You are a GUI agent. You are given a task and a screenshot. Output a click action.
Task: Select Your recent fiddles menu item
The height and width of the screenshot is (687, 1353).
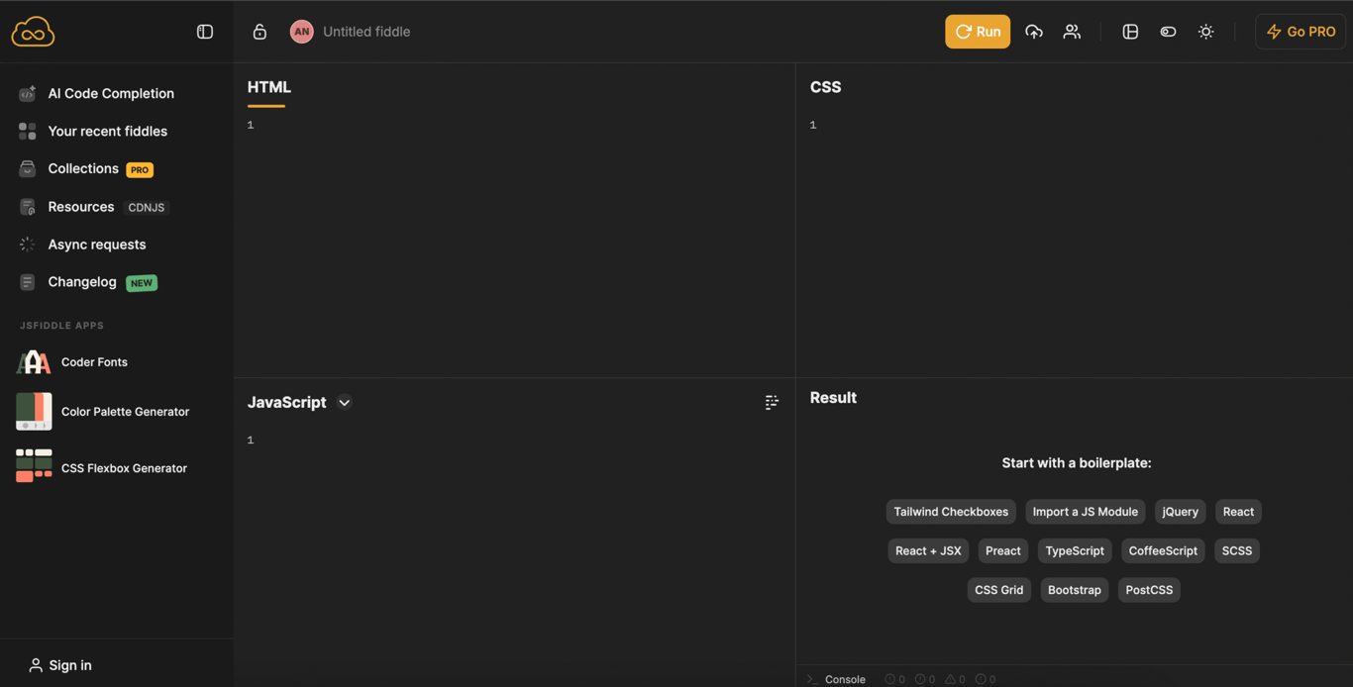[107, 131]
